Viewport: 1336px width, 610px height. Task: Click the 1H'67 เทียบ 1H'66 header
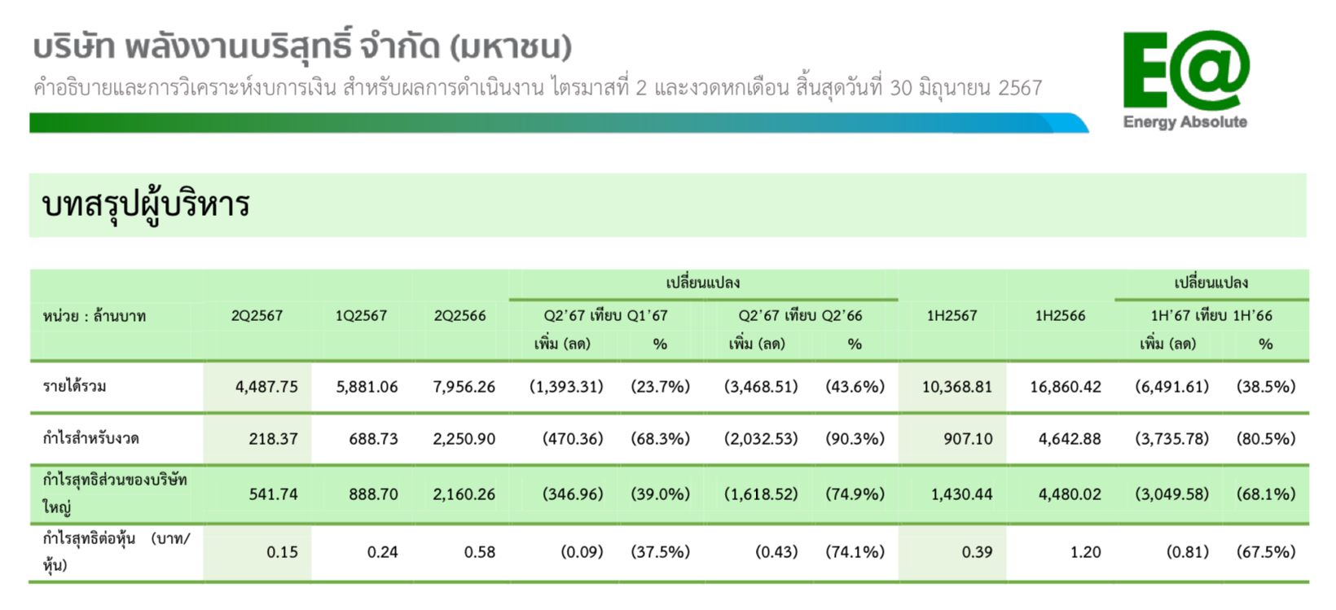(1211, 315)
